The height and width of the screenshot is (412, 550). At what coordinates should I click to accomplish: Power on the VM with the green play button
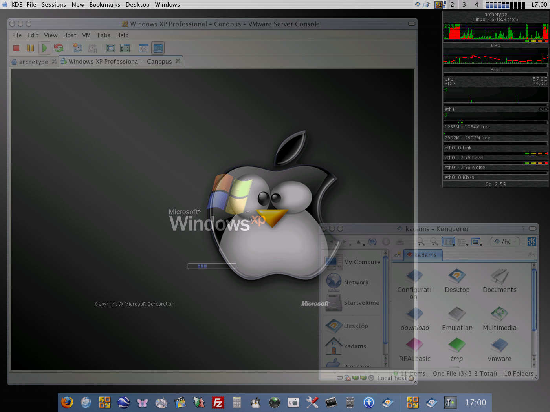click(44, 48)
